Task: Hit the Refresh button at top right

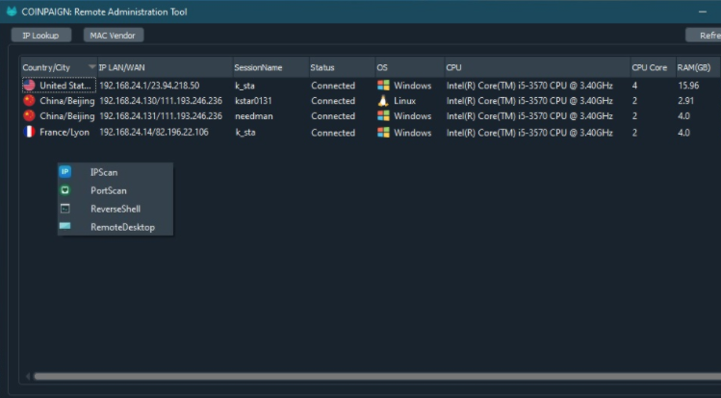Action: [x=703, y=36]
